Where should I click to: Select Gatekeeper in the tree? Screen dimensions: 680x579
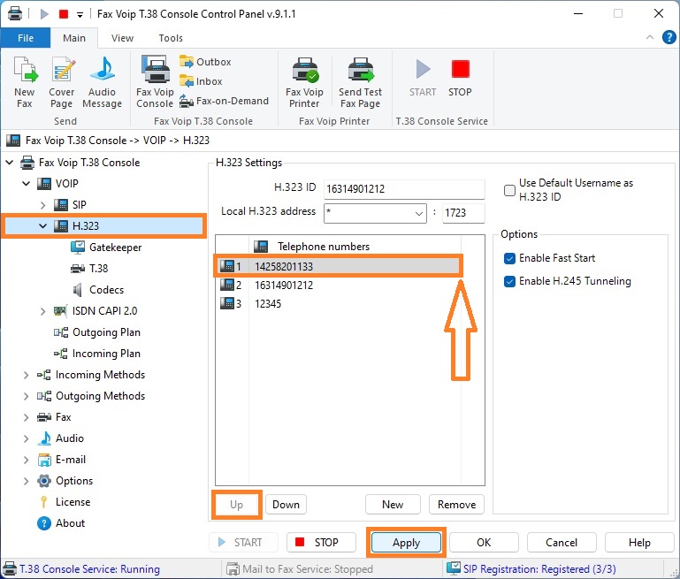(x=106, y=248)
